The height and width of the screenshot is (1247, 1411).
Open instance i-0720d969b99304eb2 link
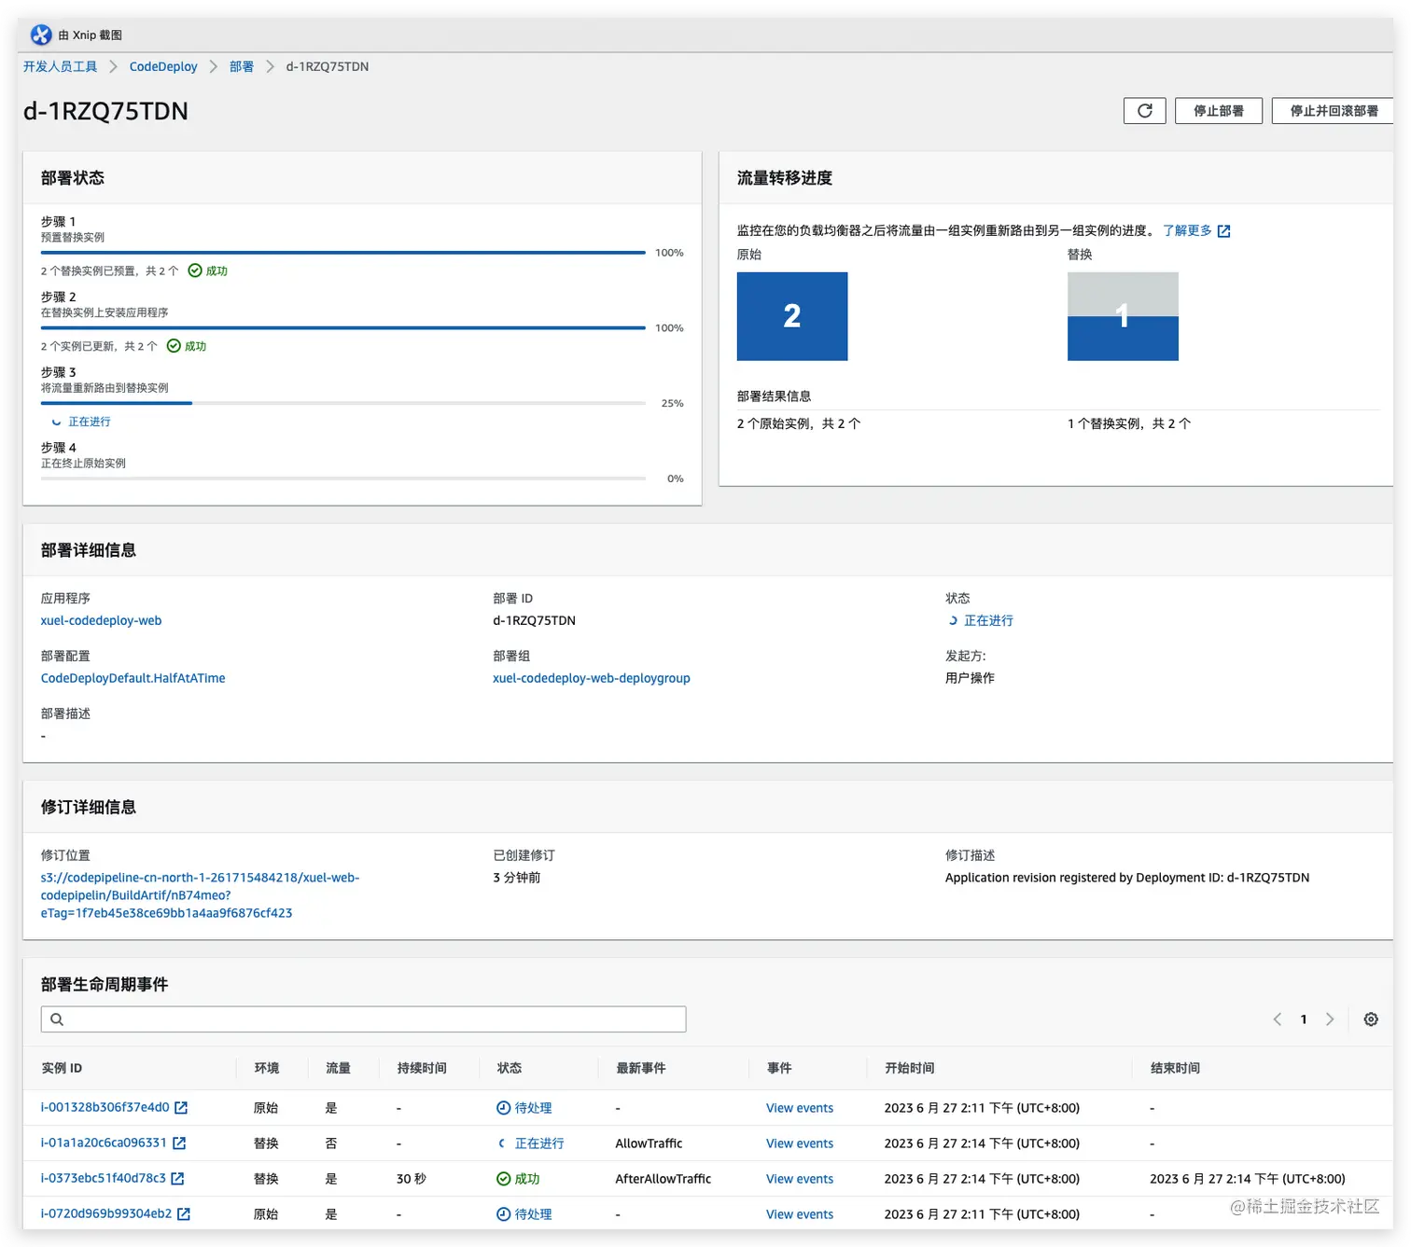pos(106,1214)
